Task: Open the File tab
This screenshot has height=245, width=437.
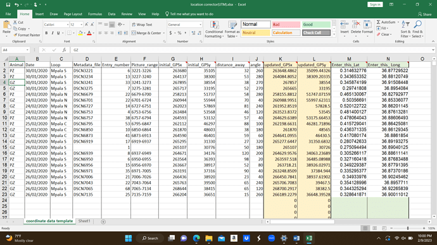Action: 8,14
